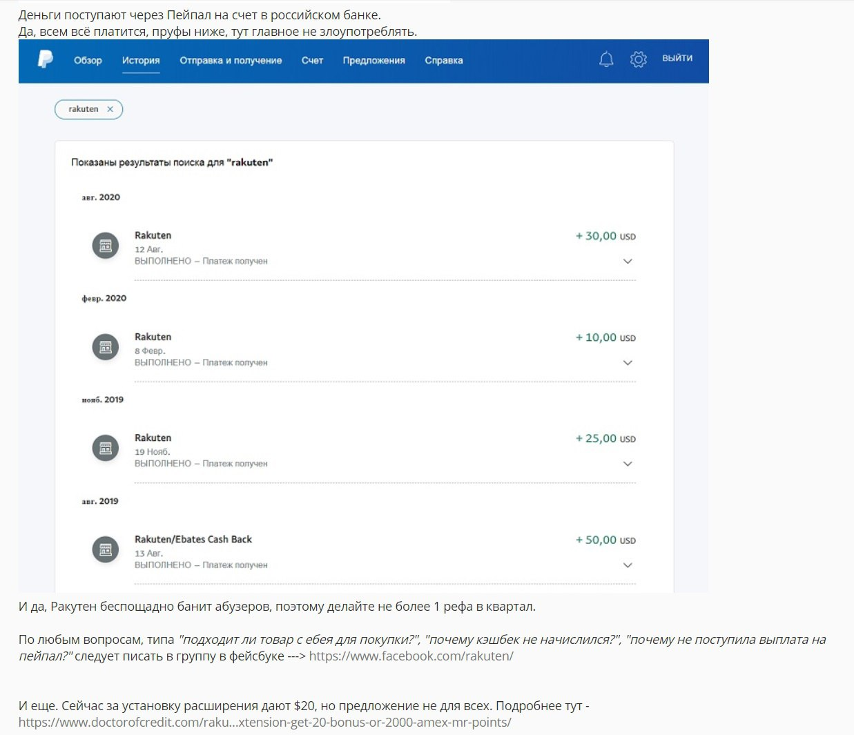Click the PayPal logo icon
The image size is (854, 735).
45,59
